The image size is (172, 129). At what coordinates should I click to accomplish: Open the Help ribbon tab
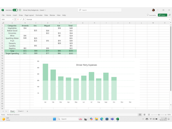pyautogui.click(x=64, y=15)
